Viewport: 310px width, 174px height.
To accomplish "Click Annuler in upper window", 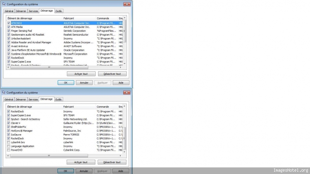I will coord(84,83).
